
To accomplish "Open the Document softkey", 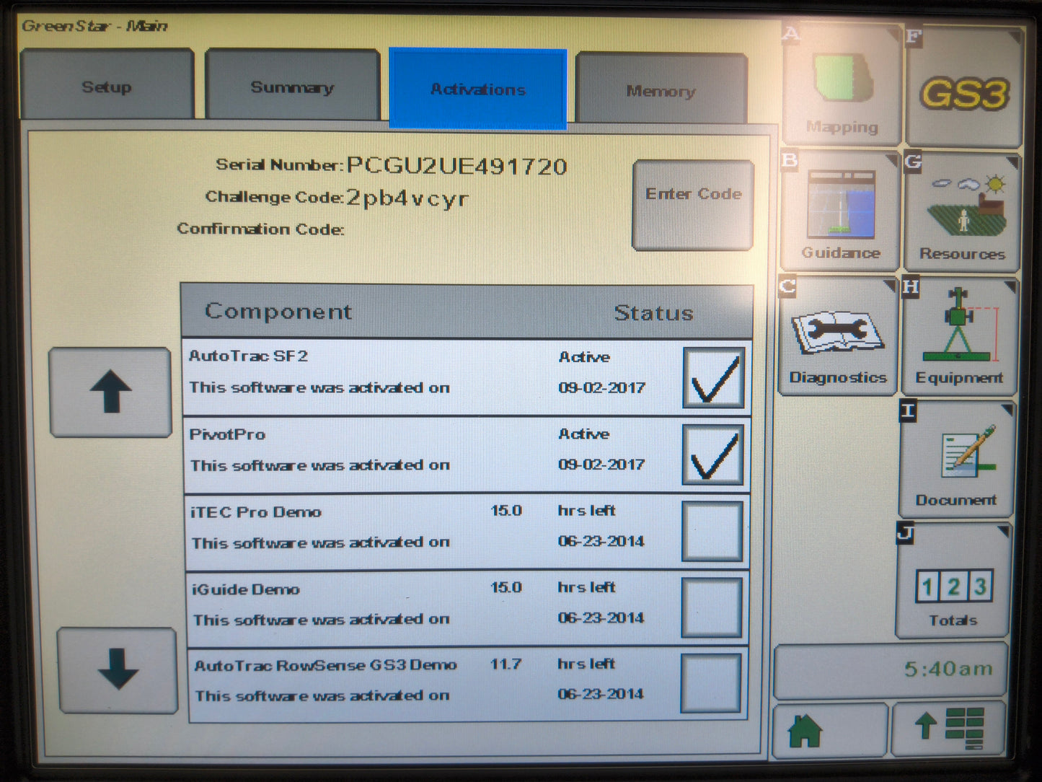I will click(x=956, y=460).
